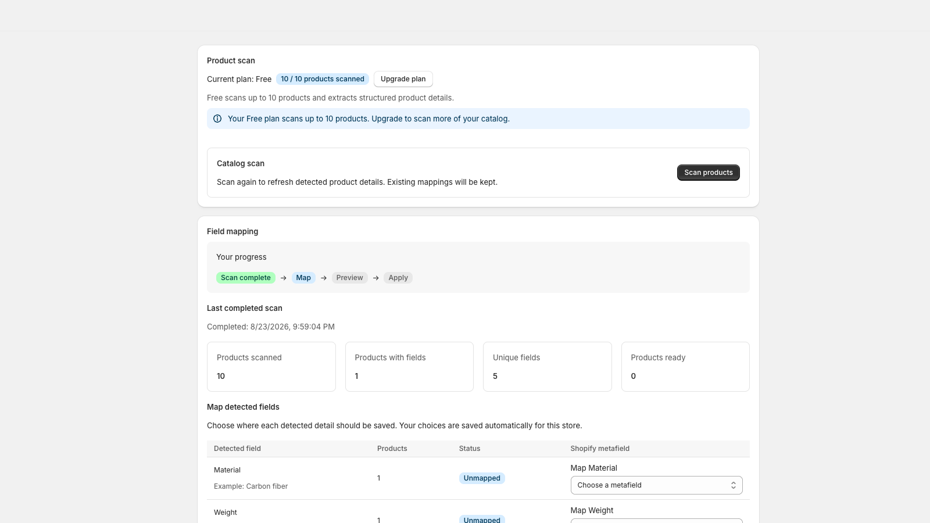This screenshot has width=930, height=523.
Task: Click the Map progress step badge
Action: [303, 278]
